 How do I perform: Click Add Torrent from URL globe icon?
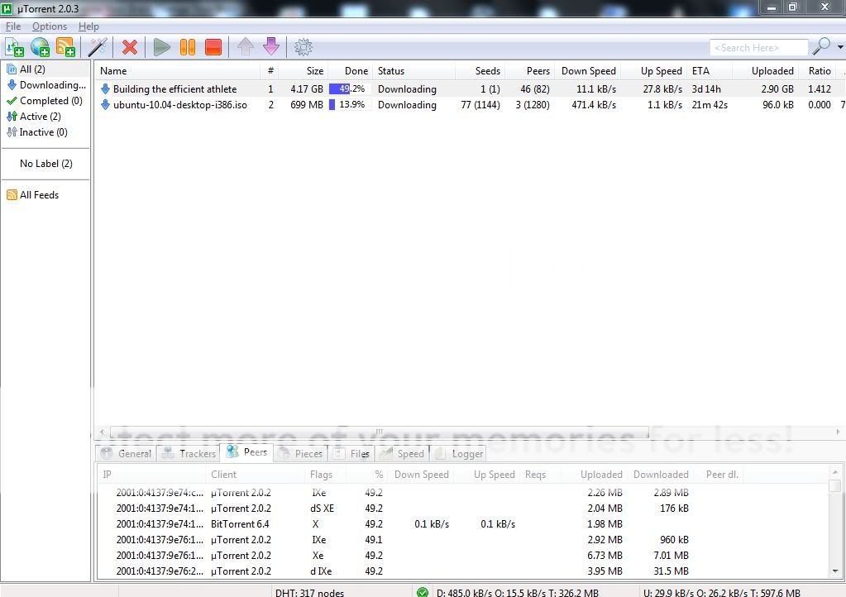coord(40,47)
